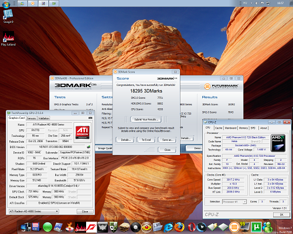Open the red eye media dock icon
This screenshot has width=293, height=234.
146,227
